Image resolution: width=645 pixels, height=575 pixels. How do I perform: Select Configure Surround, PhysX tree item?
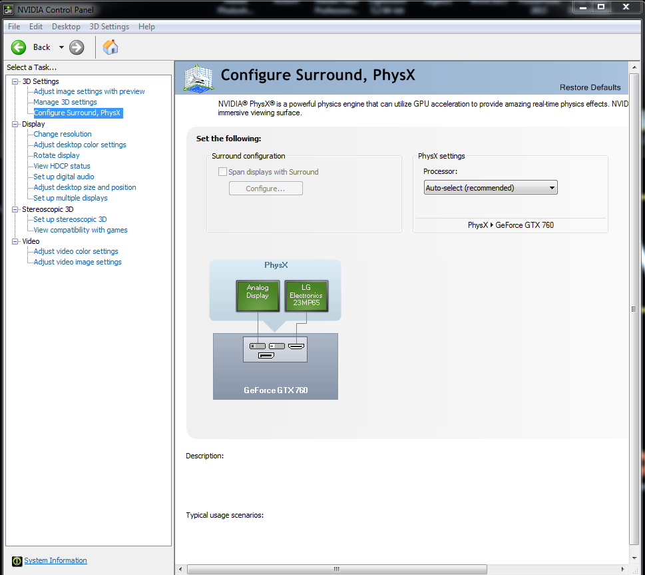77,113
